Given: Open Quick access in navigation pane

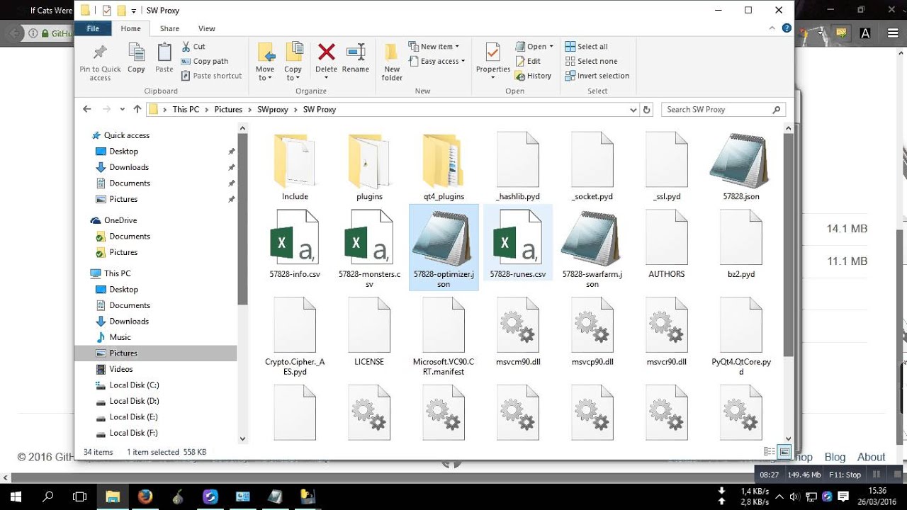Looking at the screenshot, I should (x=127, y=135).
